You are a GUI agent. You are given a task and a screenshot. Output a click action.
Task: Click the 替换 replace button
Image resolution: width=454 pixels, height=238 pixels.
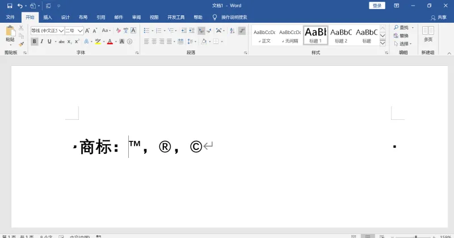point(401,36)
